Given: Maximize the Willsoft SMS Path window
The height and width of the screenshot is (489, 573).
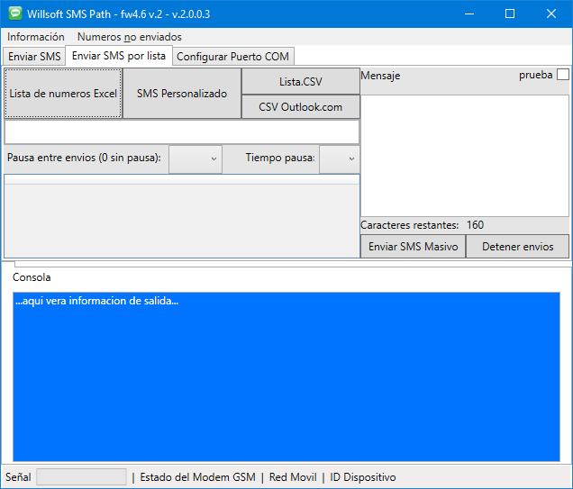Looking at the screenshot, I should coord(510,14).
